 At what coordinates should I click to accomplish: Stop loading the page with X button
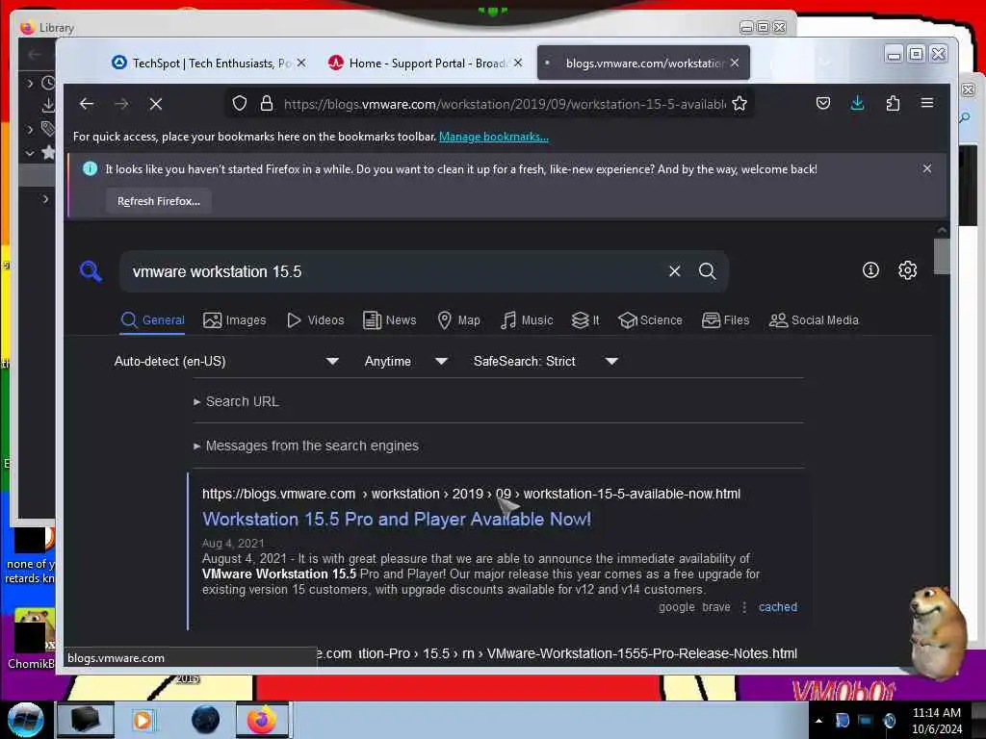tap(156, 104)
